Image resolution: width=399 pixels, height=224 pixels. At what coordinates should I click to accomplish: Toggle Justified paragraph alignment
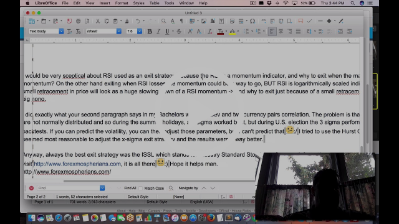coord(298,31)
